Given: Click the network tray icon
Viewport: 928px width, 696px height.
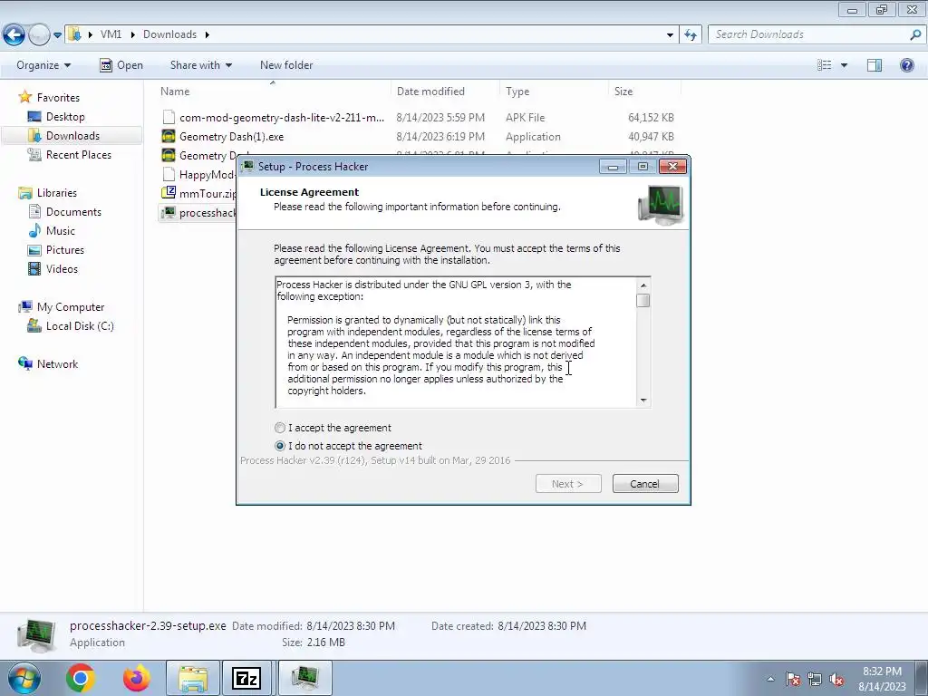Looking at the screenshot, I should tap(815, 679).
